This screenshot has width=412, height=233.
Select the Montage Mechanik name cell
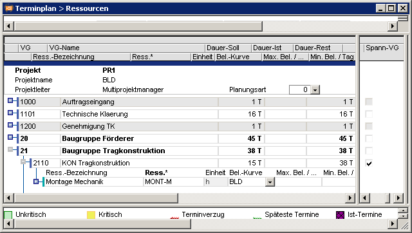pos(93,182)
